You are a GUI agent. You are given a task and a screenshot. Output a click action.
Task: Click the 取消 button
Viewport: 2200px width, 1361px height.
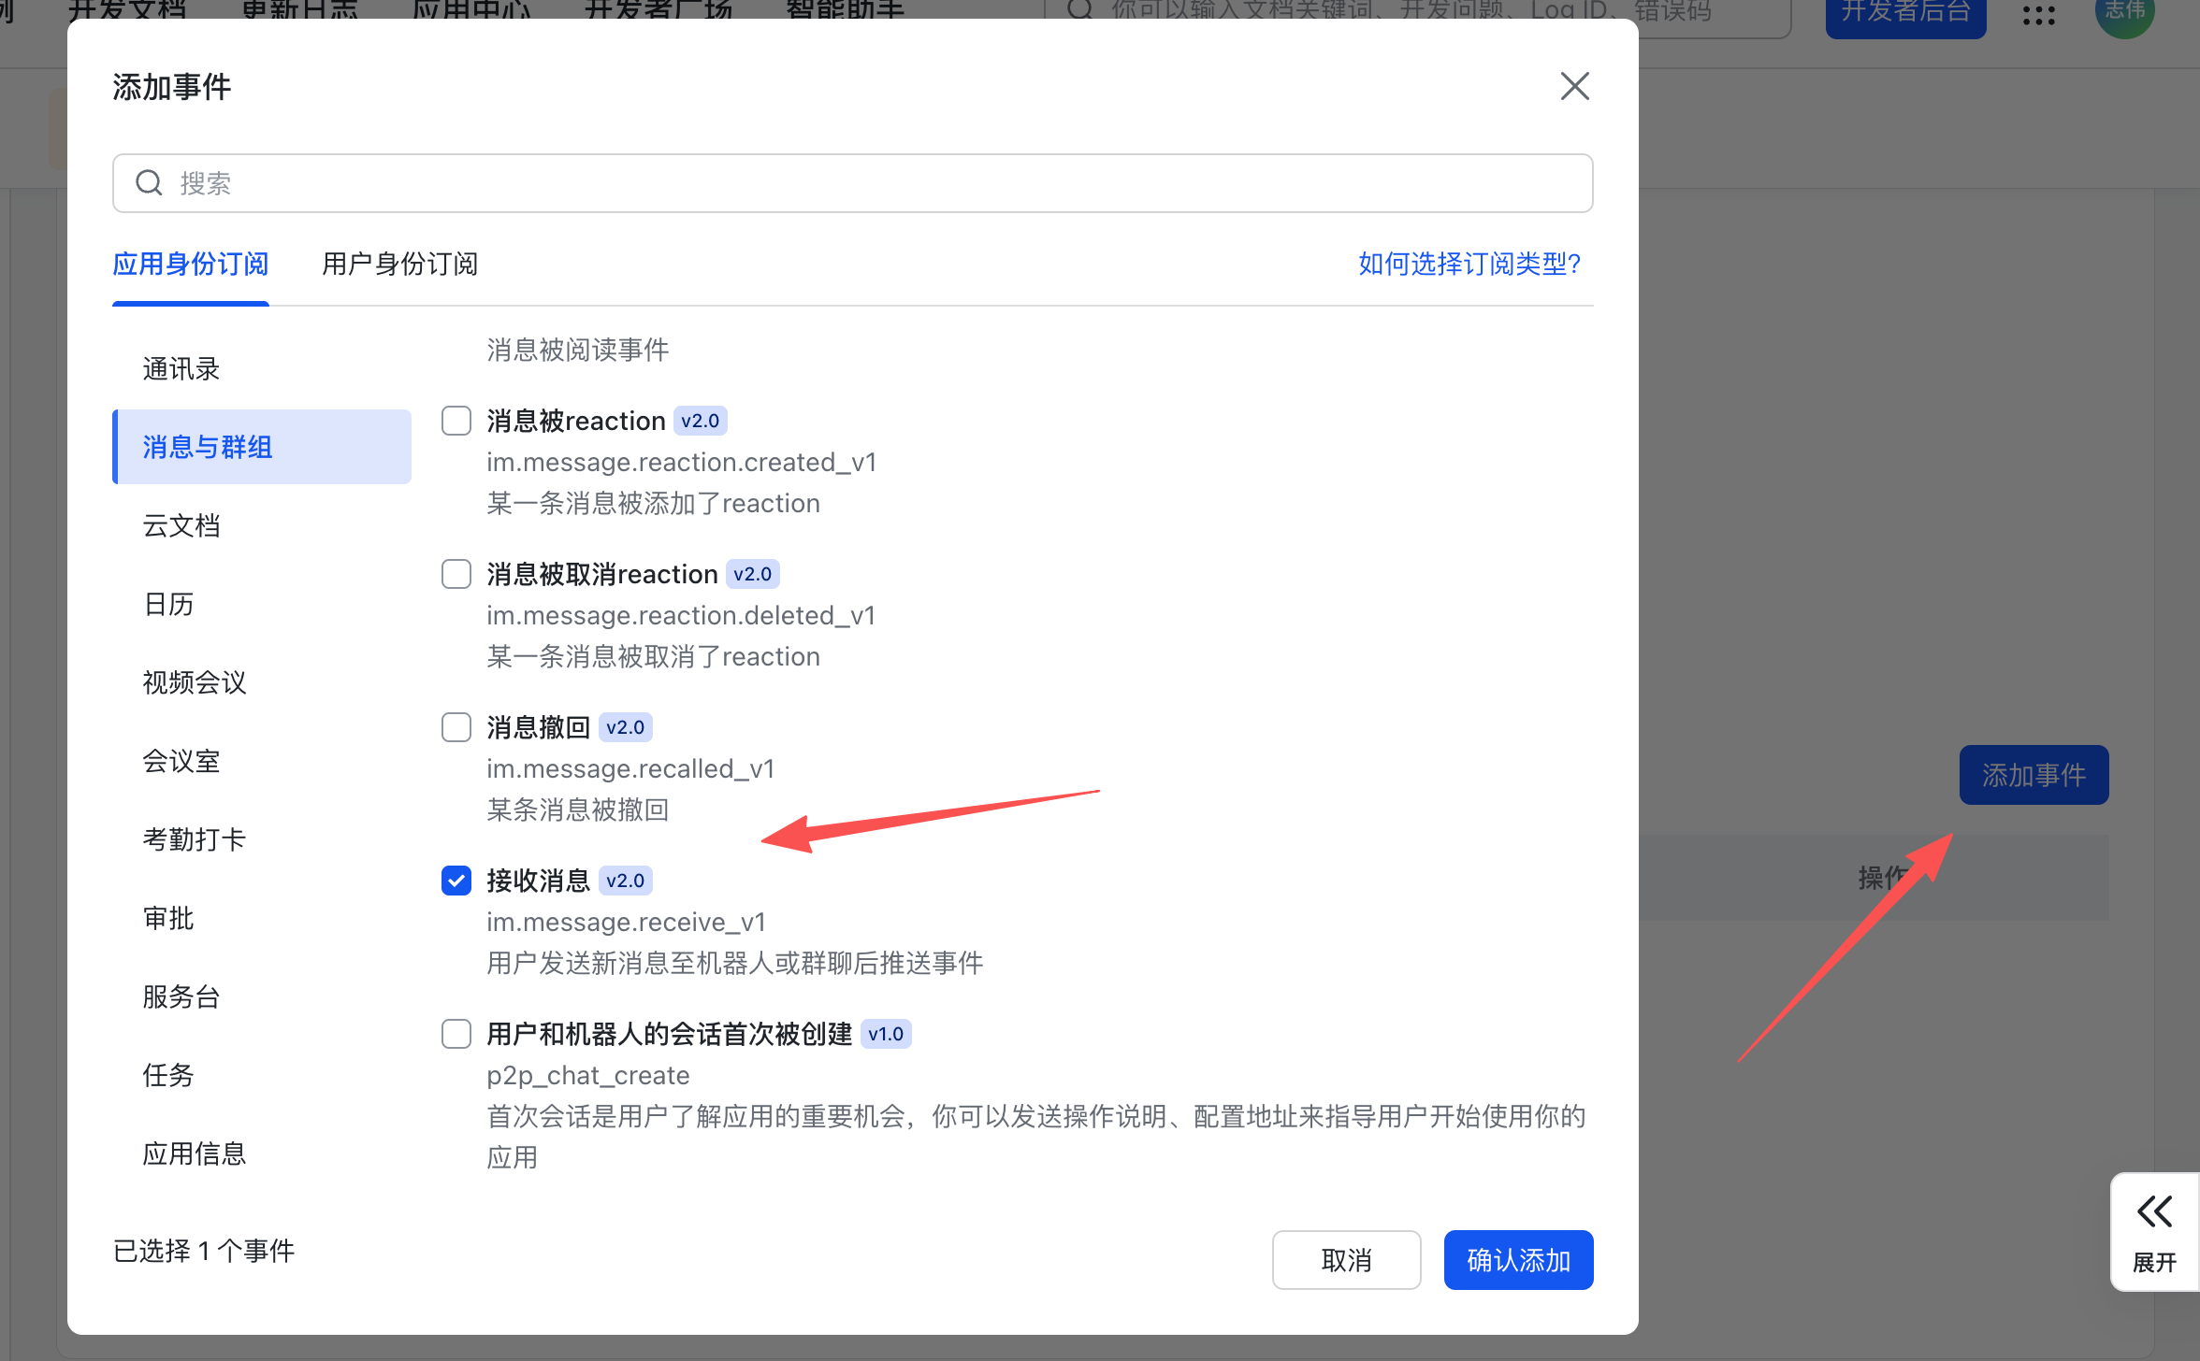pyautogui.click(x=1346, y=1260)
